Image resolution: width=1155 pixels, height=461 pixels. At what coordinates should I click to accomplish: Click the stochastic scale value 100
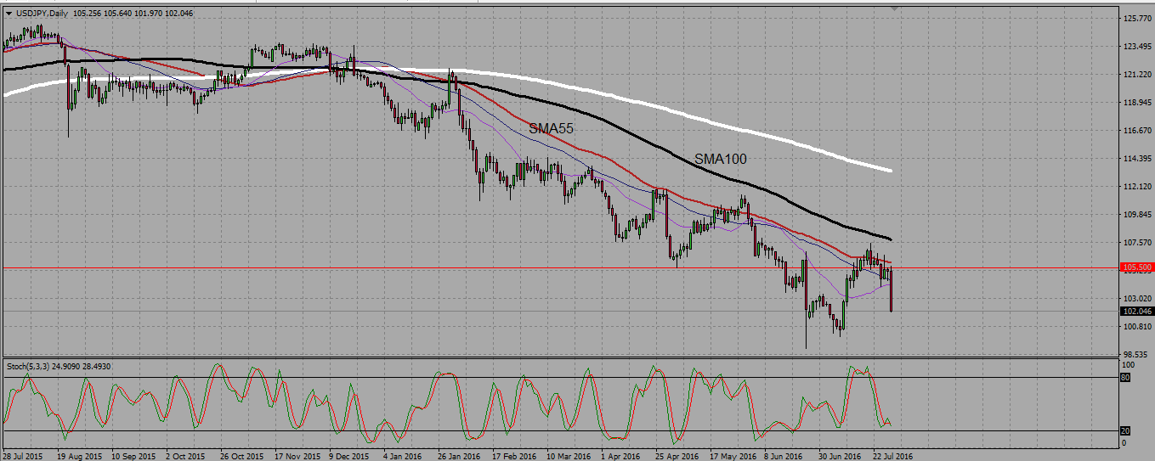pos(1129,365)
